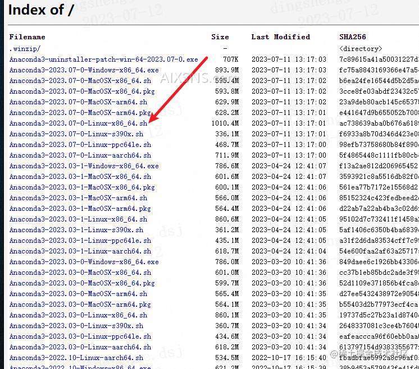Select Anaconda3-2023.03-1-Linux-ppc64le.sh link
Viewport: 419px width, 369px height.
pyautogui.click(x=80, y=241)
